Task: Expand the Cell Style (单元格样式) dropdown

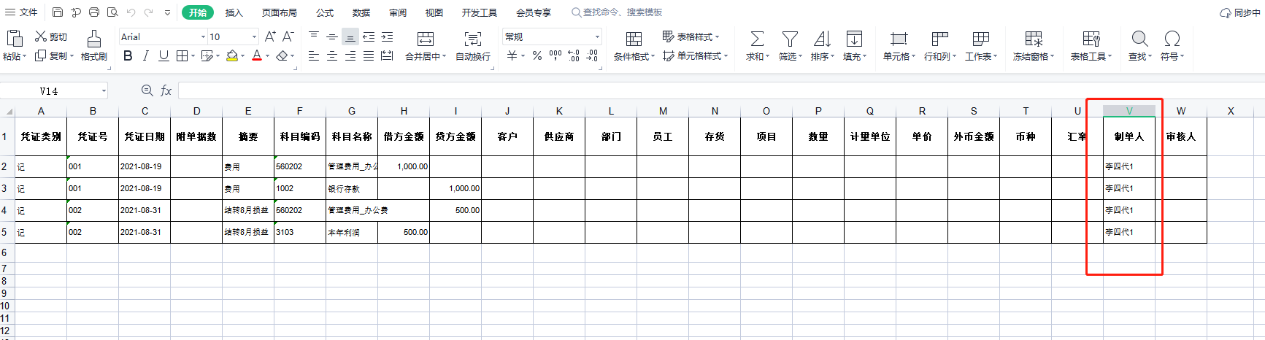Action: pyautogui.click(x=726, y=56)
